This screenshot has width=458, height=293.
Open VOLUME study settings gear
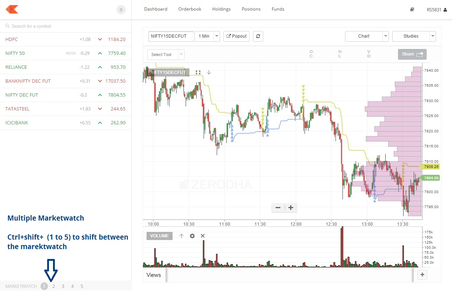tap(192, 236)
